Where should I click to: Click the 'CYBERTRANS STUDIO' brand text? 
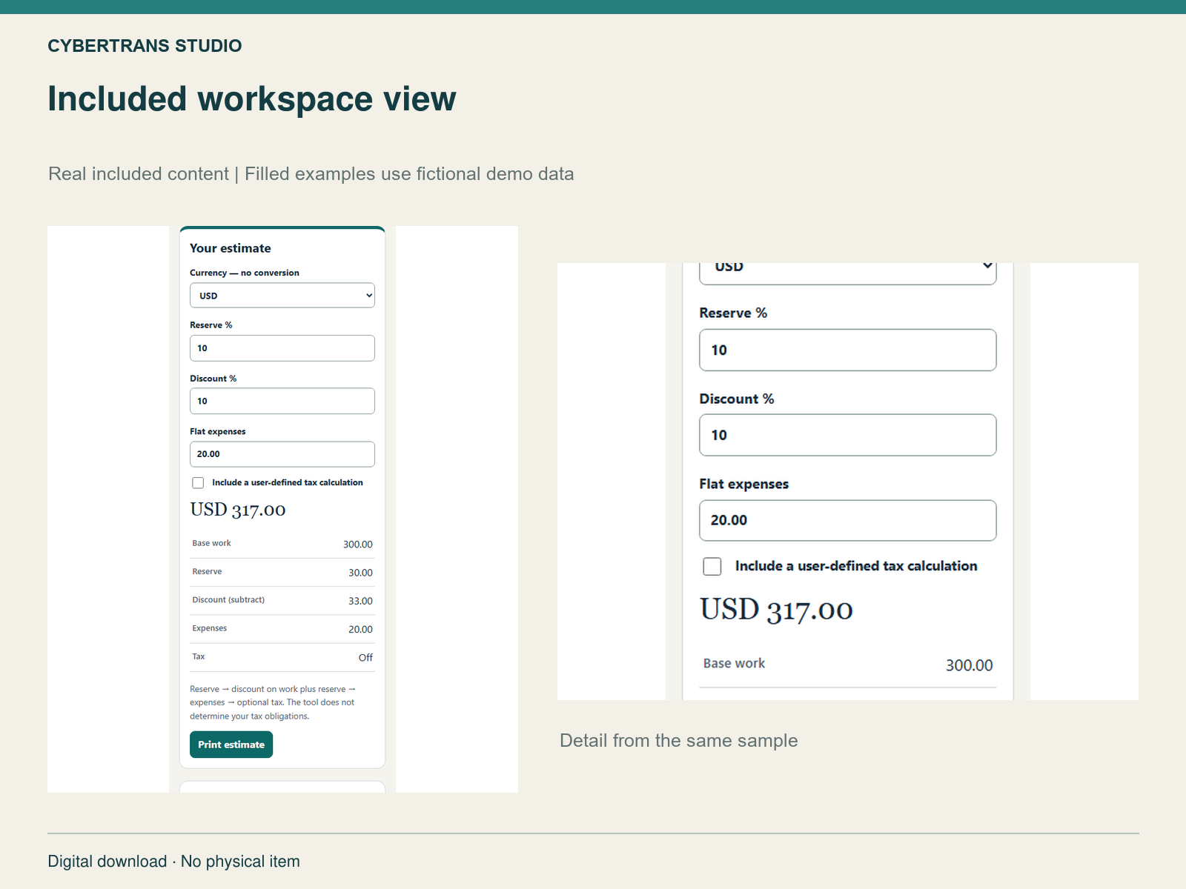(x=145, y=46)
